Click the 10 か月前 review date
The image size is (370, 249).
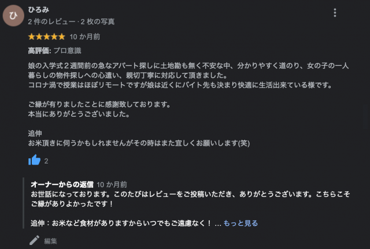pyautogui.click(x=85, y=37)
